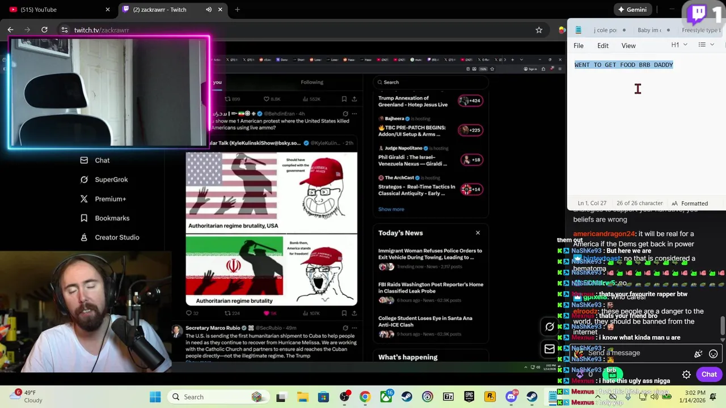
Task: Open Epic Games Launcher from taskbar
Action: [469, 397]
